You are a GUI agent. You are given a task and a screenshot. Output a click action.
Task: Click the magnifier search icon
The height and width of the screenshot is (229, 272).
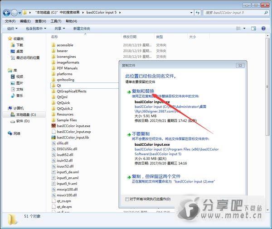tap(266, 13)
